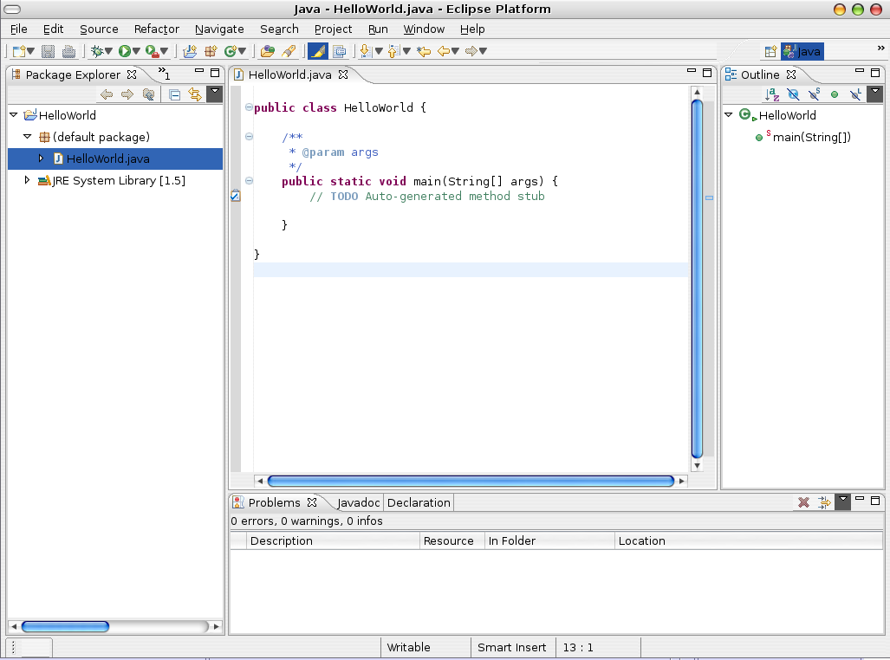This screenshot has width=890, height=660.
Task: Open the Debug button's dropdown arrow
Action: click(x=108, y=51)
